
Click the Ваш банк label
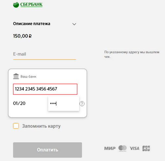pos(28,76)
